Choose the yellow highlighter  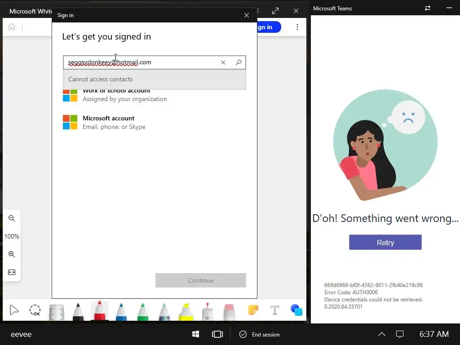pyautogui.click(x=186, y=312)
